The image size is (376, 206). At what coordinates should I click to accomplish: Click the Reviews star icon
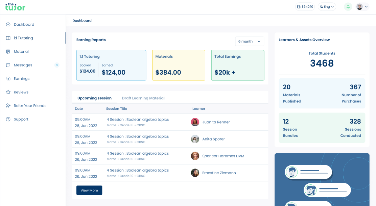point(8,92)
